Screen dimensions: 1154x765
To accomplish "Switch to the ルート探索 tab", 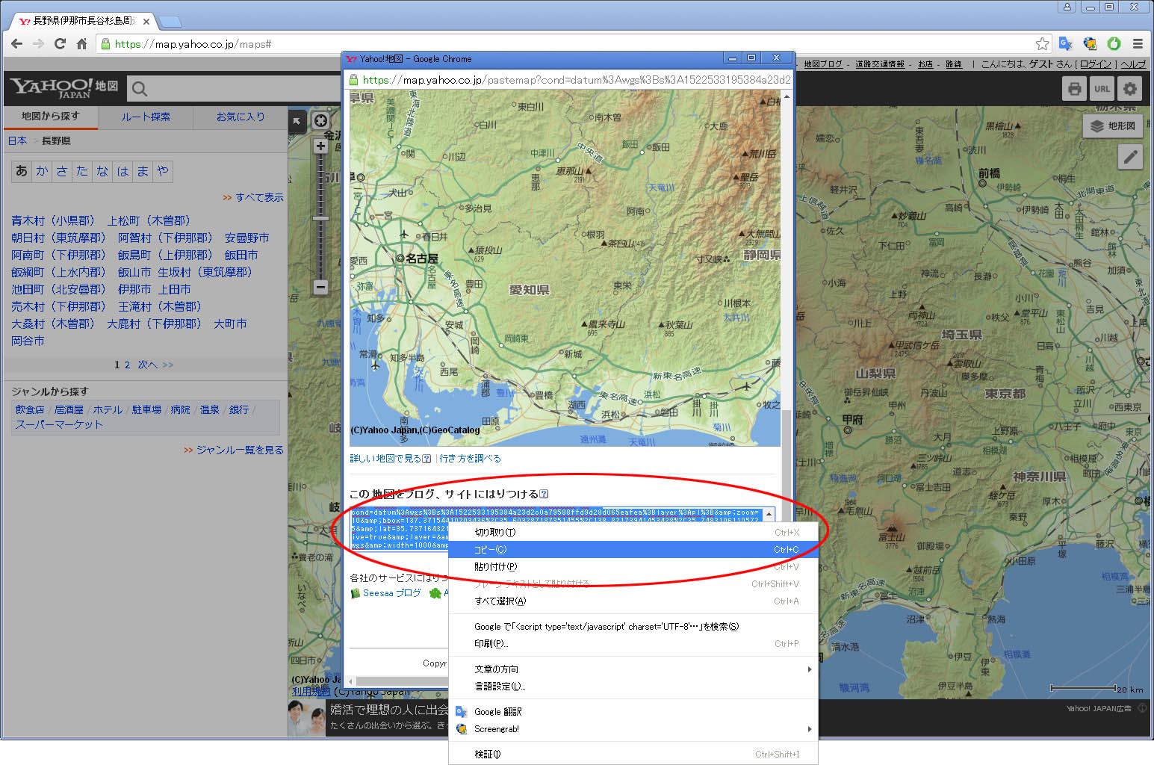I will click(x=146, y=117).
